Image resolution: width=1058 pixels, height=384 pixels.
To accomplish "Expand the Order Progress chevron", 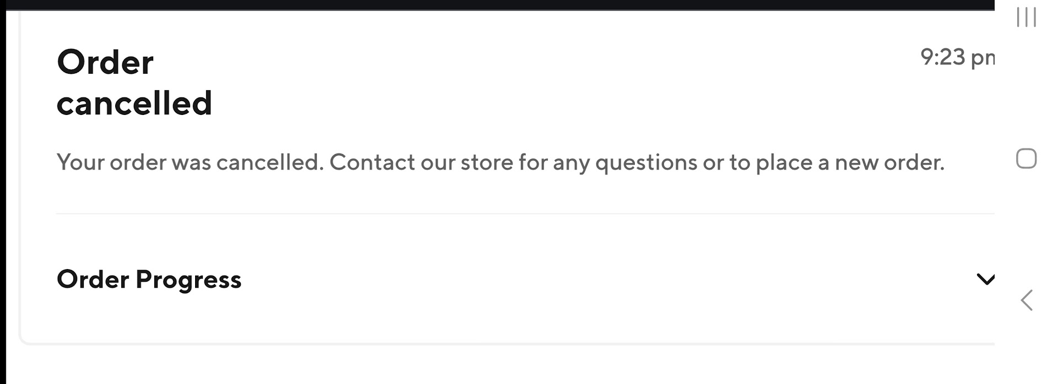I will [985, 279].
